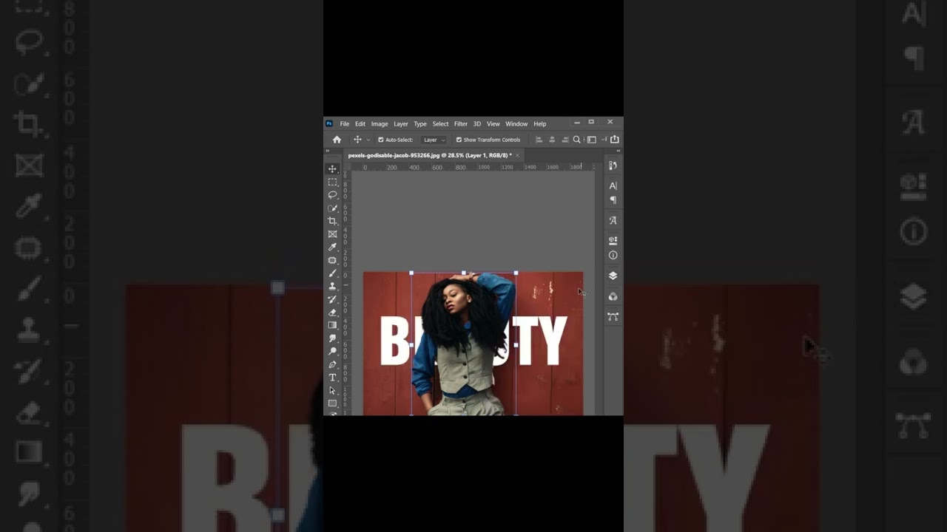The image size is (947, 532).
Task: Select the Eraser tool
Action: [x=332, y=312]
